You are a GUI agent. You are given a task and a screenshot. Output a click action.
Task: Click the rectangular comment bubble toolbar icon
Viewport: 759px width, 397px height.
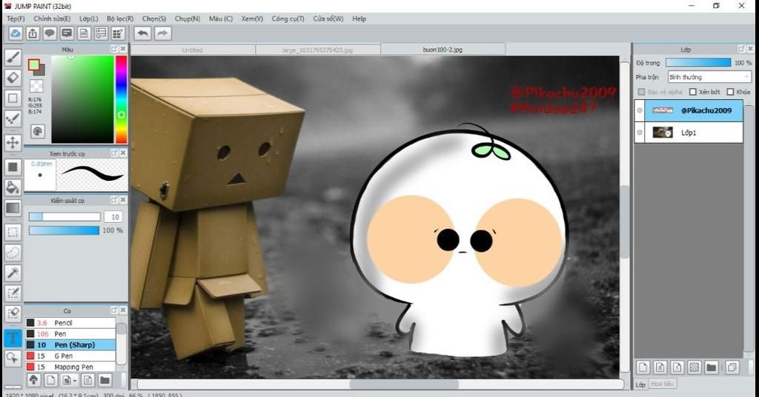coord(67,33)
